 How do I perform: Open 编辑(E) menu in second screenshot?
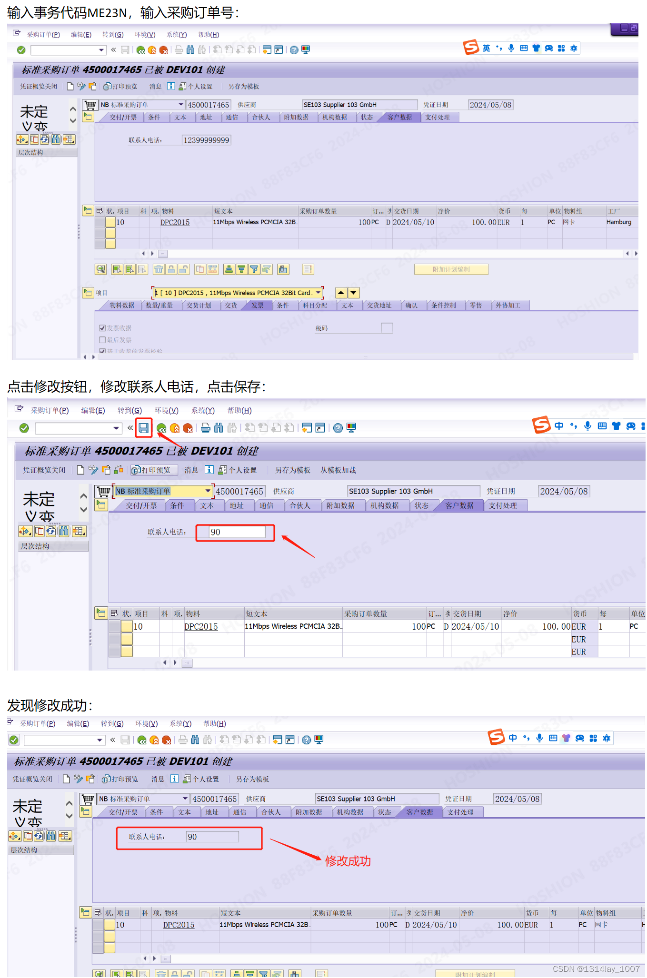coord(93,410)
